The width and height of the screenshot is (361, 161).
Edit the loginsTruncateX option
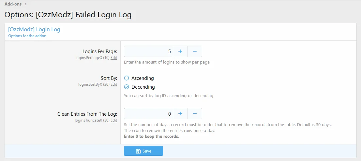click(x=113, y=120)
